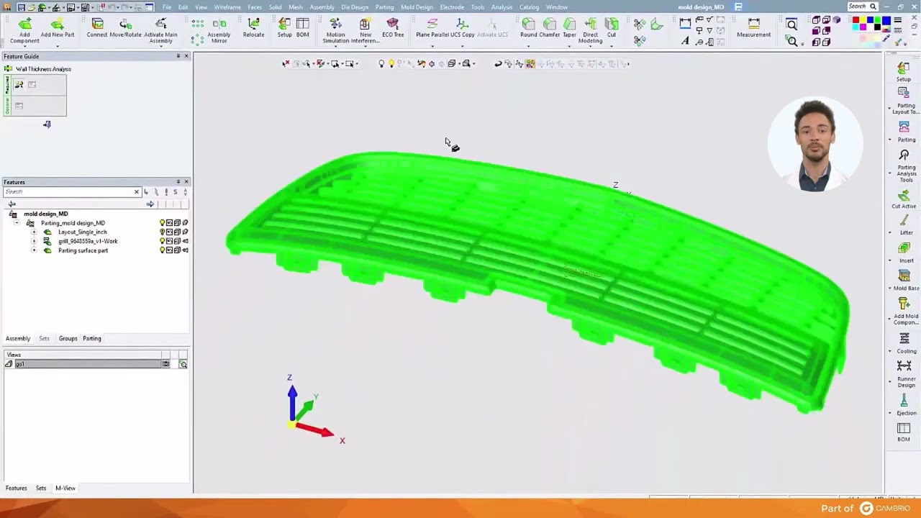Open Runner Design tool

click(905, 373)
